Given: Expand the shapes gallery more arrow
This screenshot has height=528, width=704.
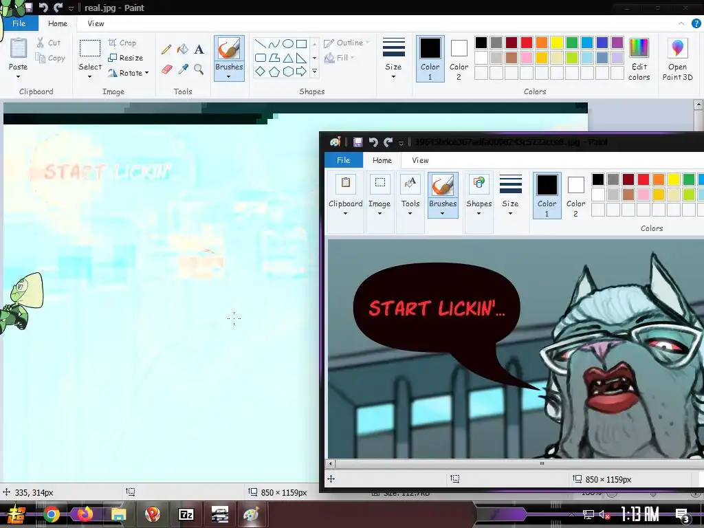Looking at the screenshot, I should [314, 71].
